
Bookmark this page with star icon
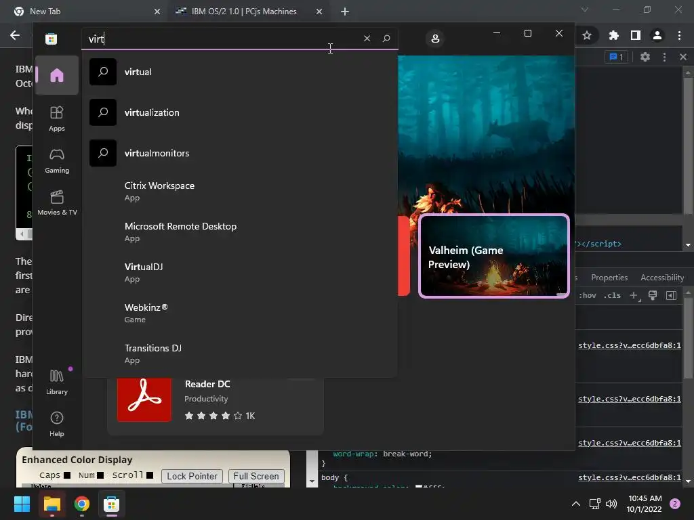587,35
